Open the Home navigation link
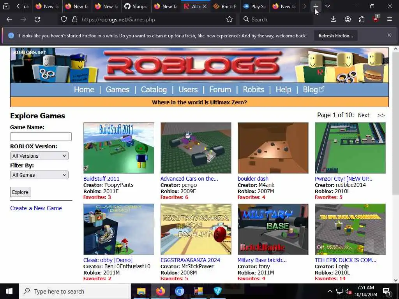 (x=84, y=90)
